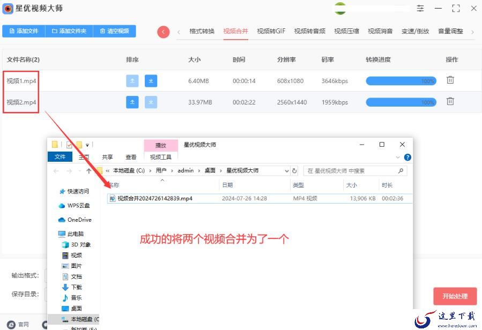
Task: Open the 文件 menu in Explorer
Action: coord(60,157)
